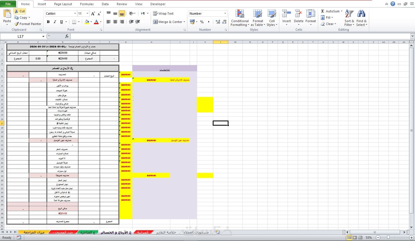This screenshot has width=415, height=241.
Task: Set Middle Align for cell text
Action: pyautogui.click(x=115, y=14)
